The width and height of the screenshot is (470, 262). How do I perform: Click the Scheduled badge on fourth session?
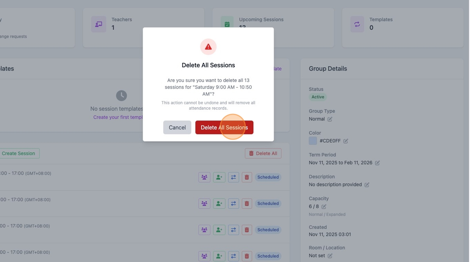[268, 256]
